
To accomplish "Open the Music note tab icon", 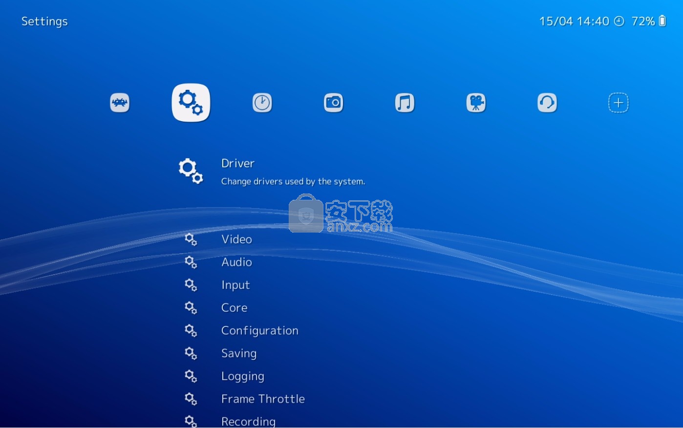I will (405, 103).
